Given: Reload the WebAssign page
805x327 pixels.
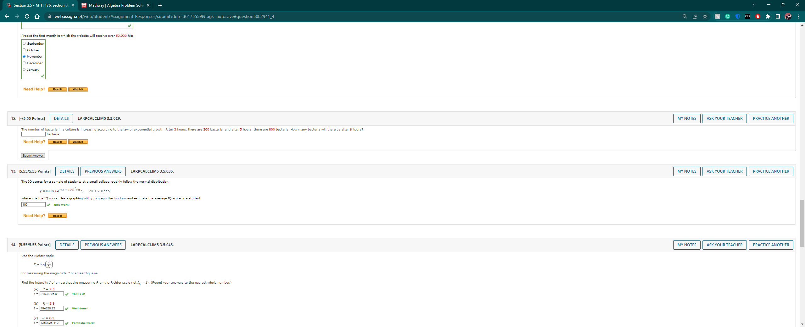Looking at the screenshot, I should coord(27,16).
